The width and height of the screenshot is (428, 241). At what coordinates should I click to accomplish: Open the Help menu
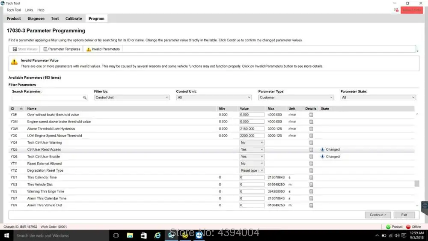41,10
